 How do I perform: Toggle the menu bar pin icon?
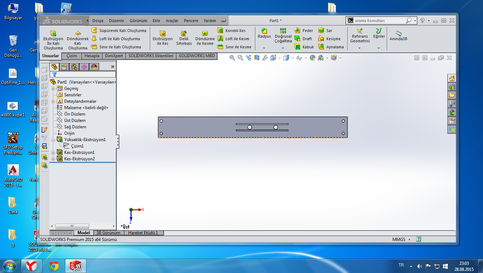coord(223,21)
